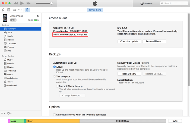Open Apps in the Settings sidebar

click(x=9, y=32)
